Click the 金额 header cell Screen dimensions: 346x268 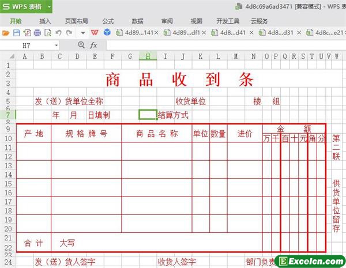pyautogui.click(x=294, y=129)
